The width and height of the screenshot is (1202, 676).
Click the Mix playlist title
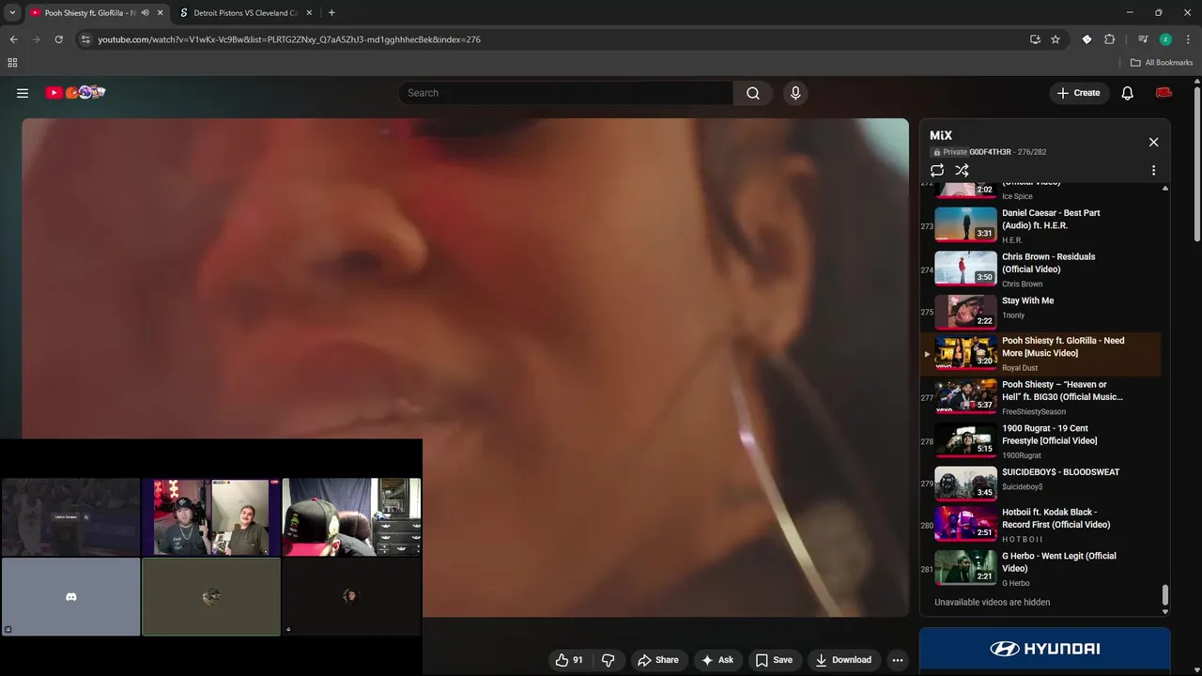pos(941,135)
